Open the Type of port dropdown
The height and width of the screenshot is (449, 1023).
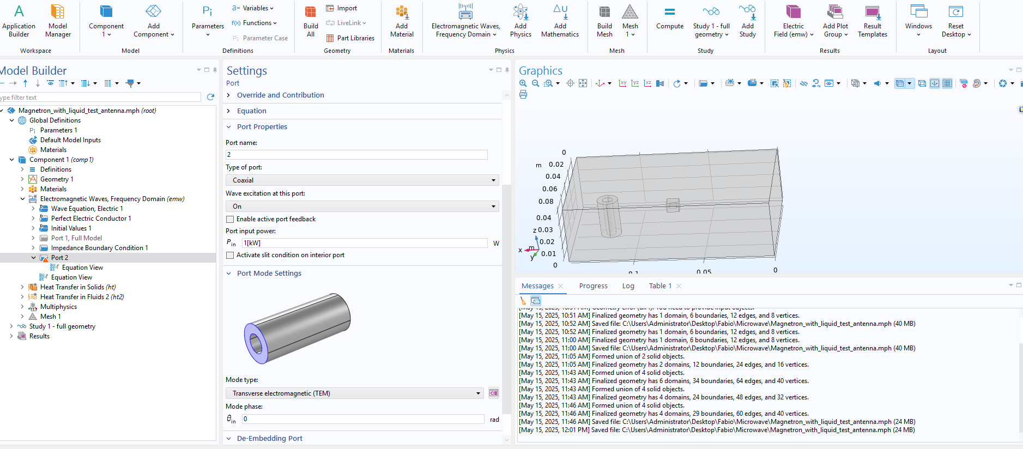pyautogui.click(x=362, y=180)
